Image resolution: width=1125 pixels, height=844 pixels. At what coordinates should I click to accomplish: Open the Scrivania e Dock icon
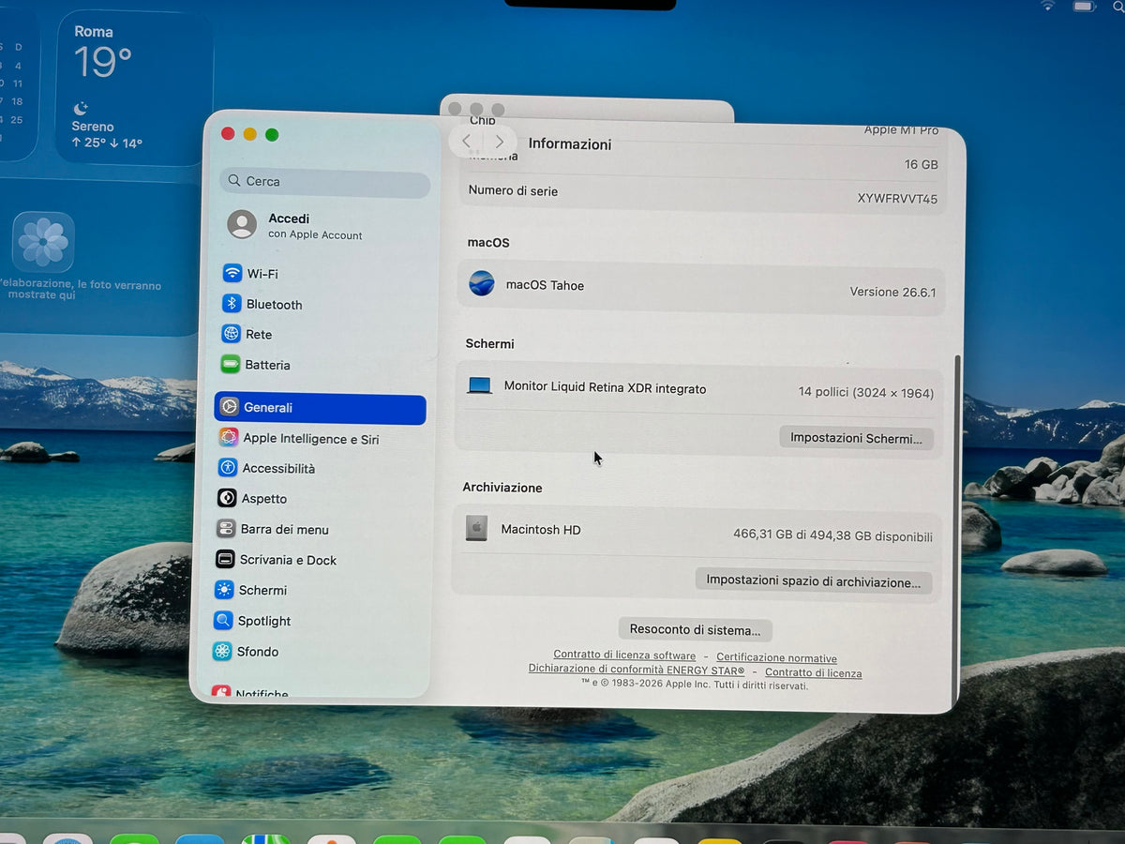[x=225, y=559]
